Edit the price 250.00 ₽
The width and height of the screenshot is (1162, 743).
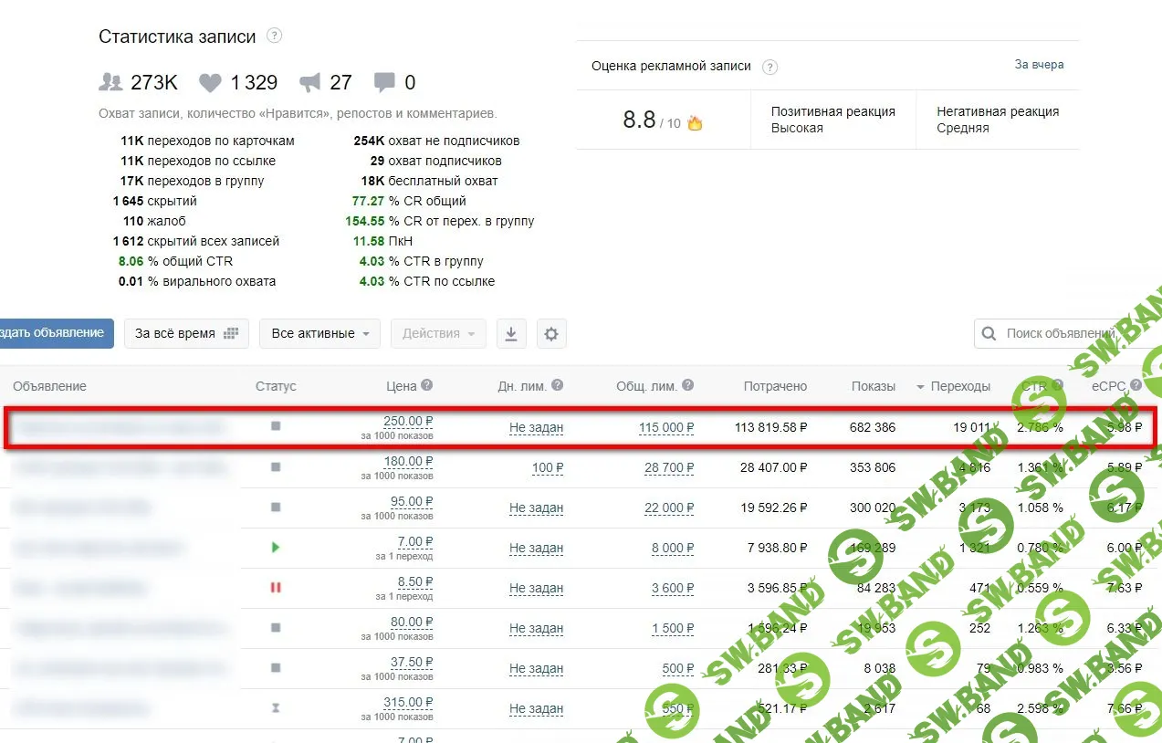pos(408,421)
